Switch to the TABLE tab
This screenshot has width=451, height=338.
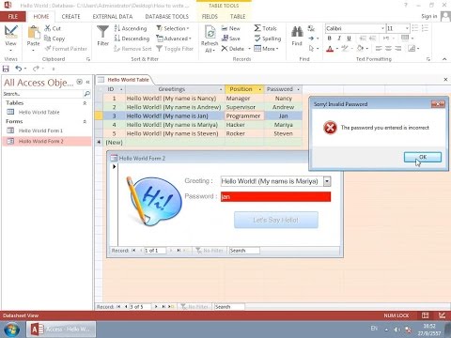[x=238, y=17]
